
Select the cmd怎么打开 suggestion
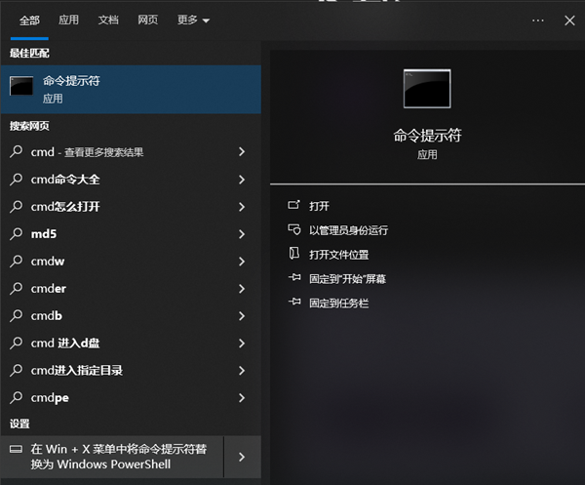(131, 207)
